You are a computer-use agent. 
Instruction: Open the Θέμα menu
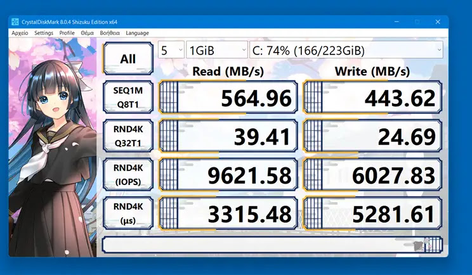tap(88, 33)
